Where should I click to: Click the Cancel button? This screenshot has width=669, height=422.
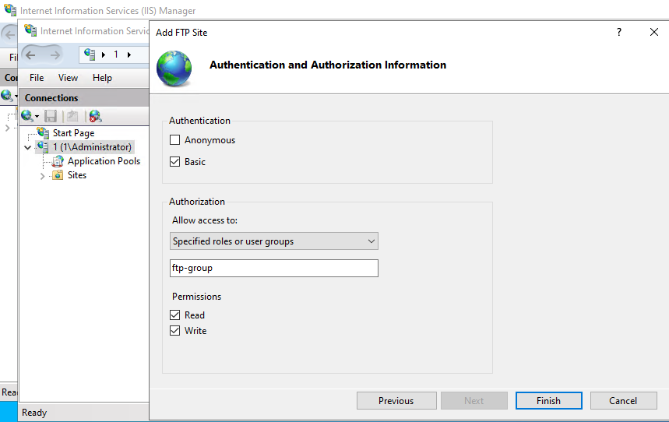click(623, 401)
